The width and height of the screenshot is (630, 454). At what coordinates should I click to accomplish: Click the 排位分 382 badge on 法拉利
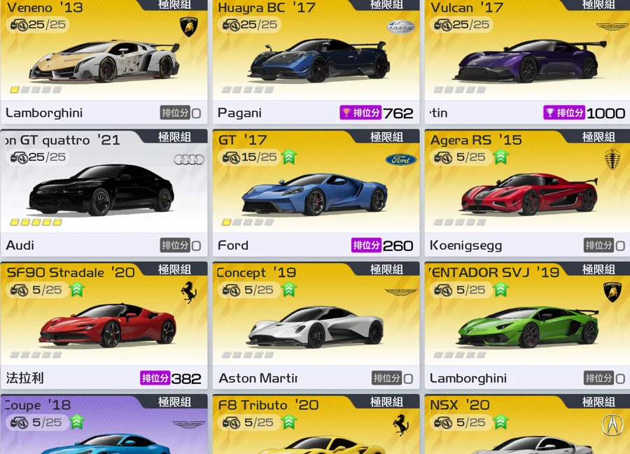pos(171,378)
